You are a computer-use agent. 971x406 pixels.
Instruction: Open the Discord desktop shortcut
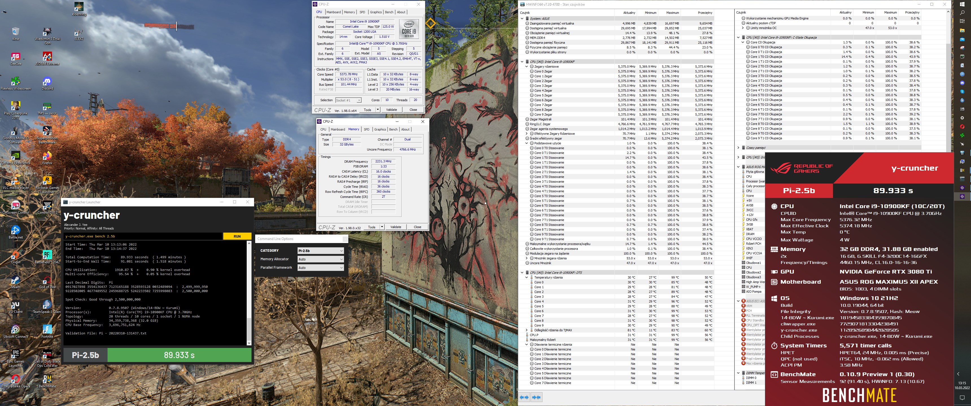pyautogui.click(x=47, y=83)
